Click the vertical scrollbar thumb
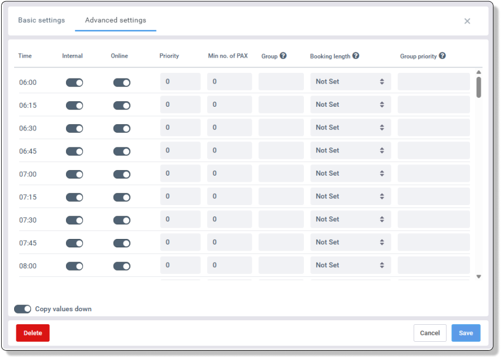 479,87
